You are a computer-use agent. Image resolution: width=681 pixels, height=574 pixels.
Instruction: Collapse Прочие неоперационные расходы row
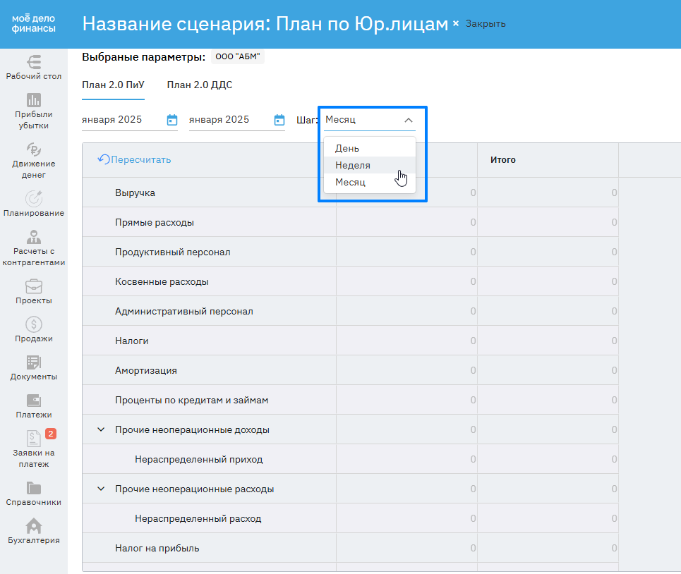[x=101, y=489]
